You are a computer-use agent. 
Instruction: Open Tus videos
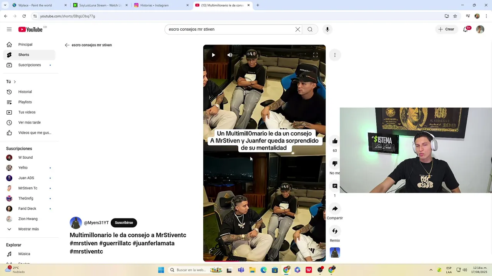(29, 112)
